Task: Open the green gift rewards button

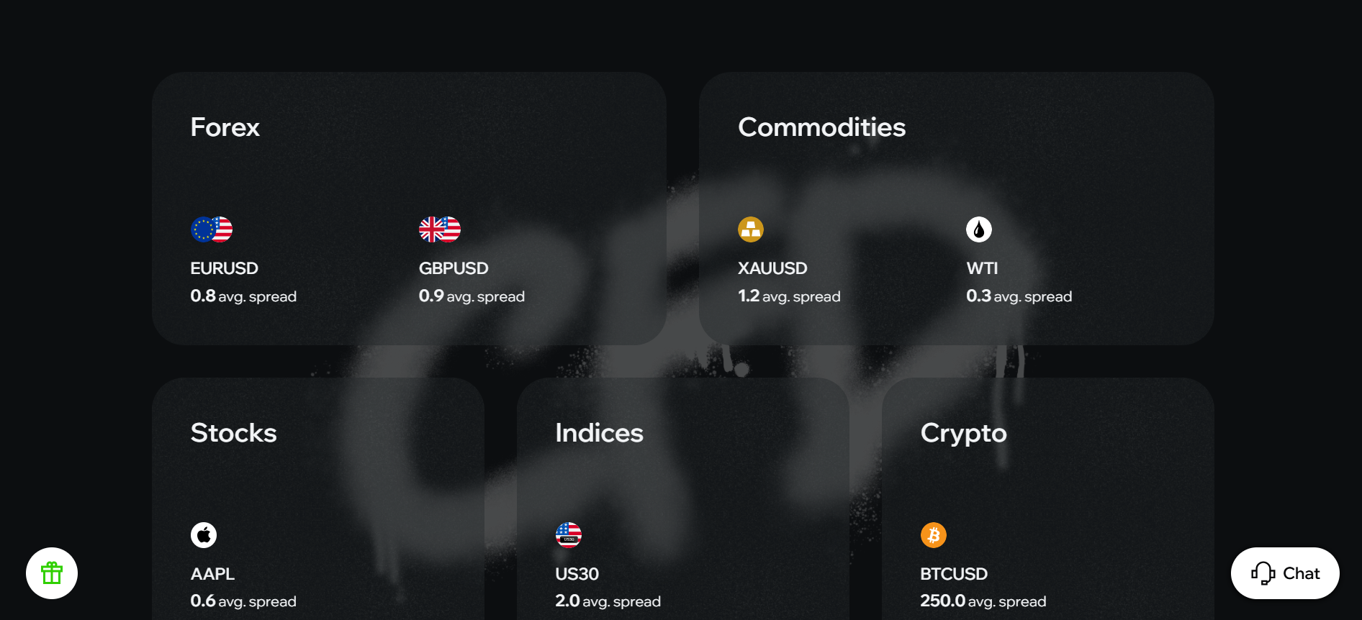Action: 52,573
